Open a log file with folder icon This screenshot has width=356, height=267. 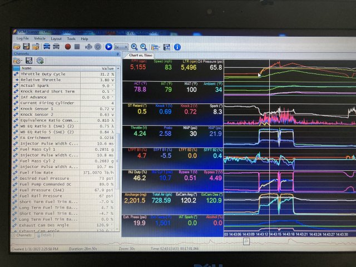click(17, 47)
